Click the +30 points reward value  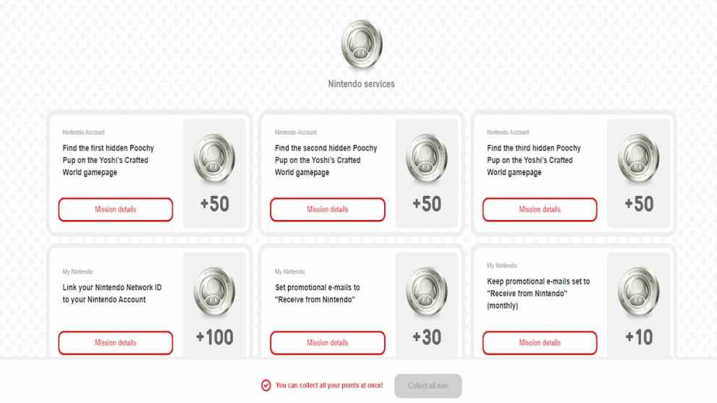click(x=427, y=338)
